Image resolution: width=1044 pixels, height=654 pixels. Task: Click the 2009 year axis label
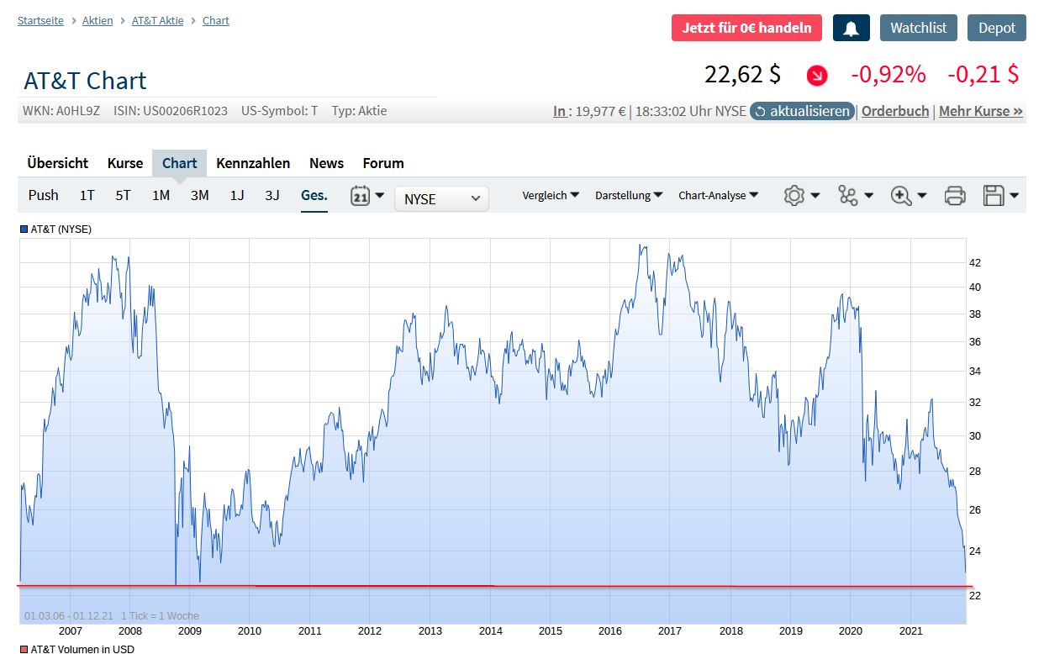pos(190,631)
